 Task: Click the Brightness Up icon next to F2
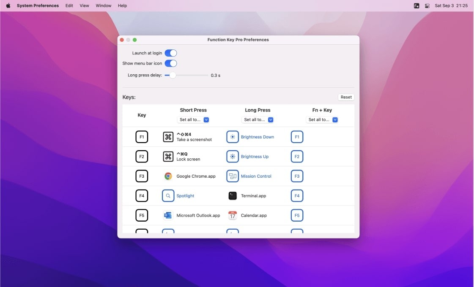coord(232,156)
